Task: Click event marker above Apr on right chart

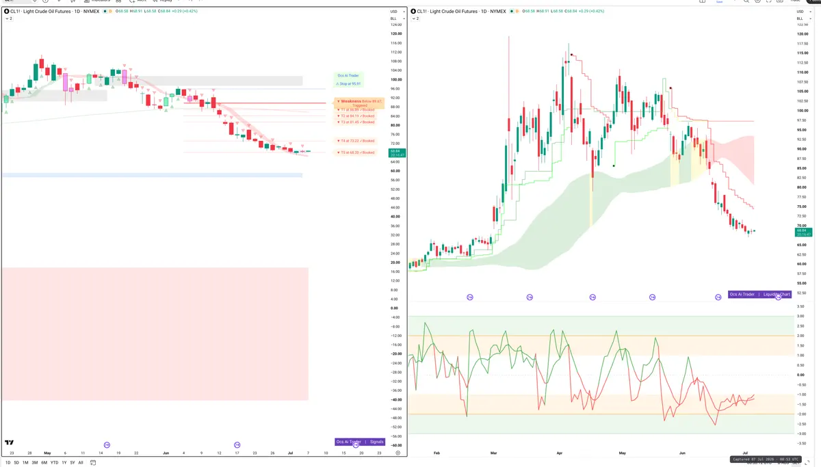Action: [592, 297]
